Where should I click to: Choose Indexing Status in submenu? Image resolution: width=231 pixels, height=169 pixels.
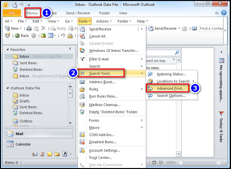(172, 74)
